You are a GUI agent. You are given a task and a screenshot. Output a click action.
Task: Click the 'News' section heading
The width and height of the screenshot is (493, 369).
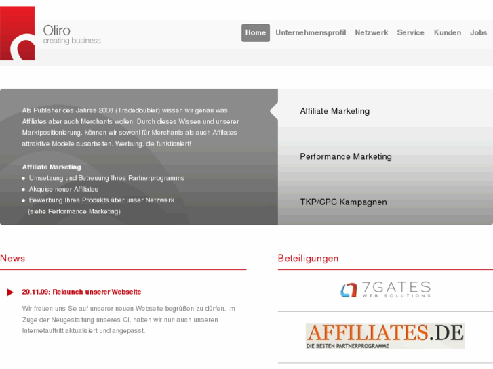[x=13, y=259]
